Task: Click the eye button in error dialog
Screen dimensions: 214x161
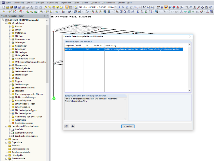Action: (73, 126)
